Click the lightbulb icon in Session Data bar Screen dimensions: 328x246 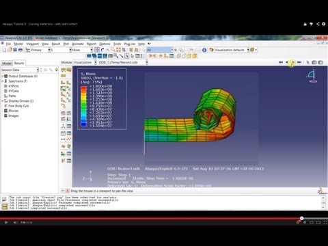[x=57, y=70]
